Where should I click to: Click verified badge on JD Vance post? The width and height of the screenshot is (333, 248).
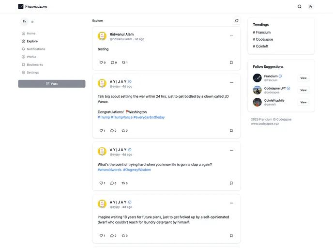pyautogui.click(x=130, y=81)
